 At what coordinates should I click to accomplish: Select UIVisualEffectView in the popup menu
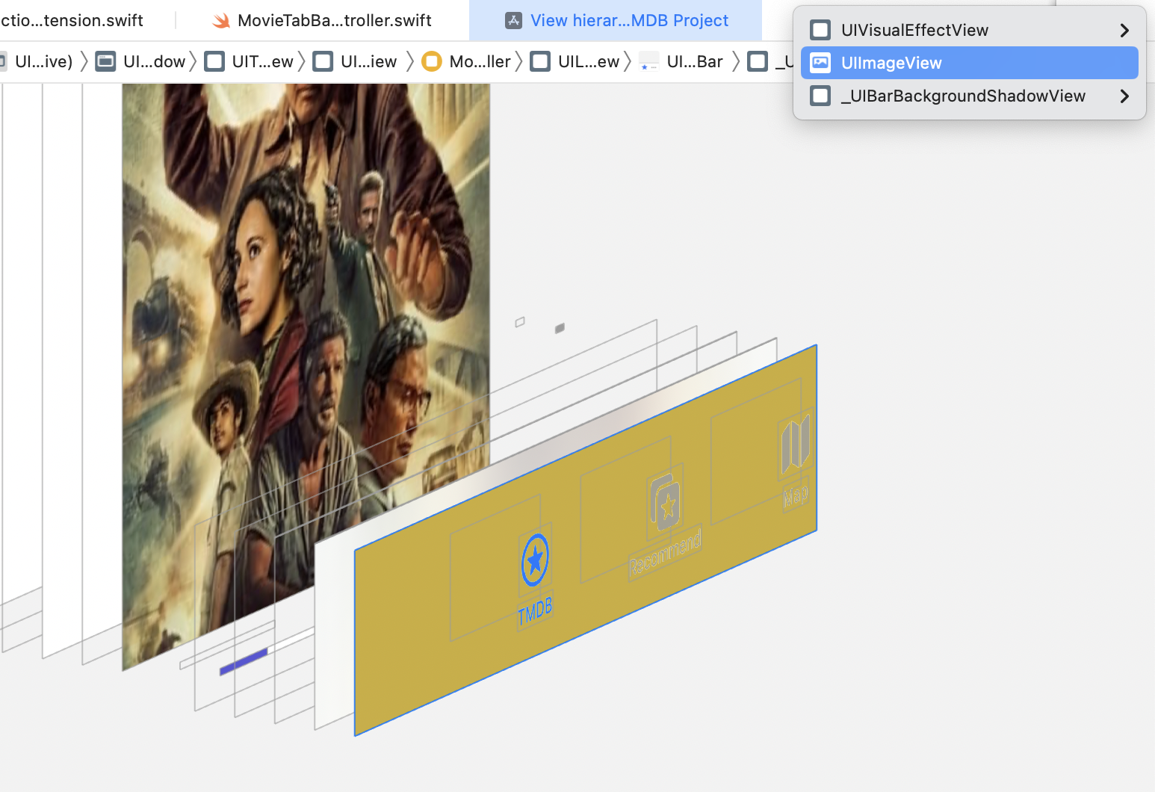pos(969,30)
